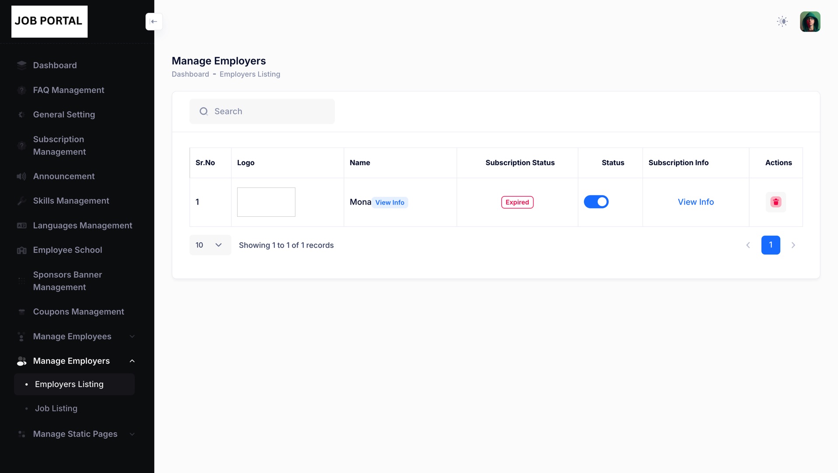The image size is (838, 473).
Task: Go to Coupons Management page
Action: tap(78, 312)
